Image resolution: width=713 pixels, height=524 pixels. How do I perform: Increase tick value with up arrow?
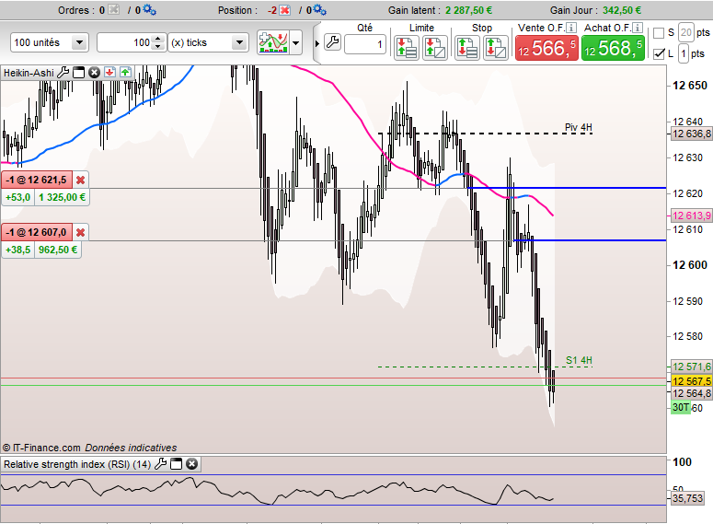coord(158,39)
